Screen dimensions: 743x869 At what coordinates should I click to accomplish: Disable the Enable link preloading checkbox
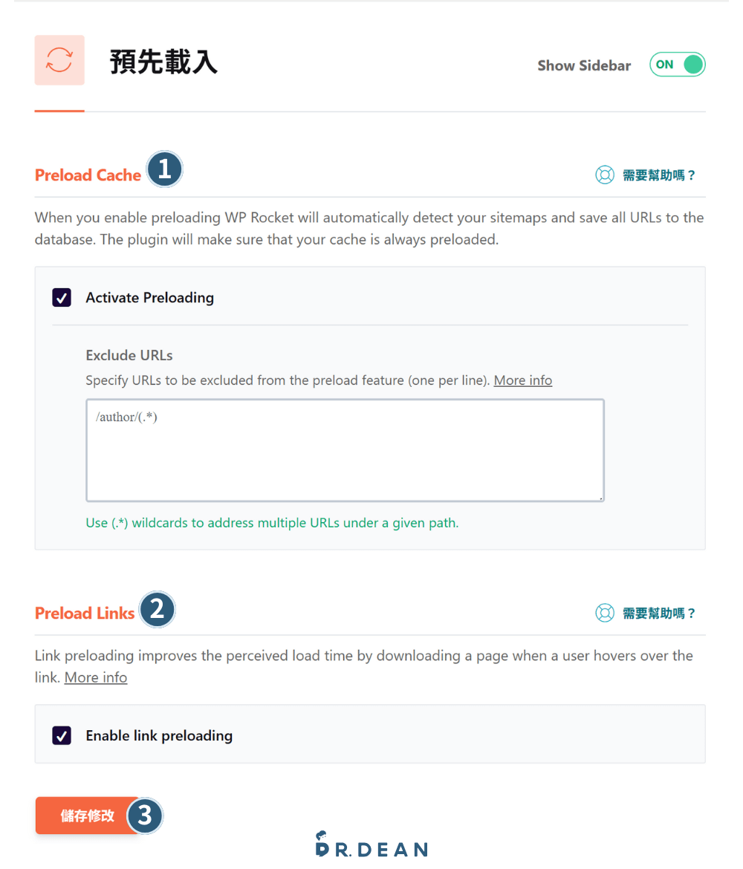[62, 735]
